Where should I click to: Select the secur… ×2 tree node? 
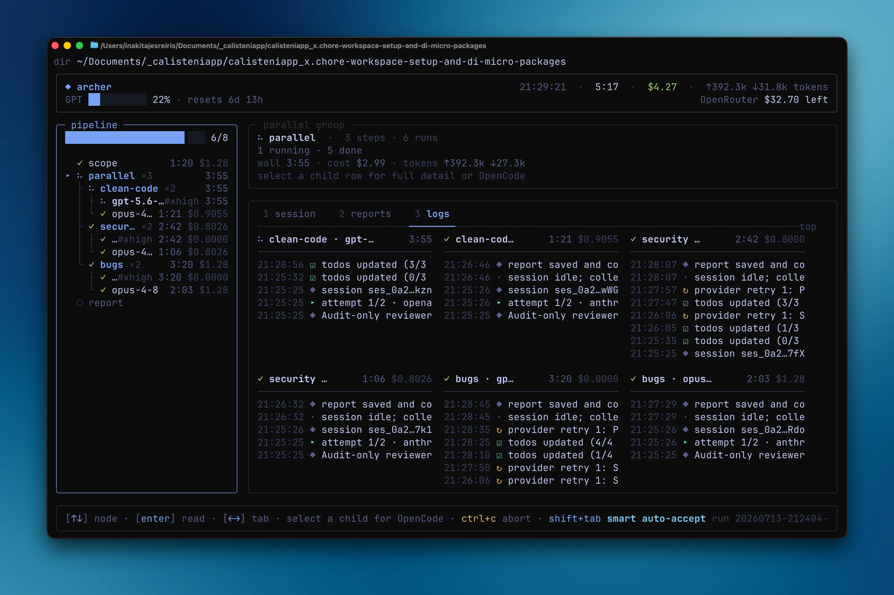[158, 227]
